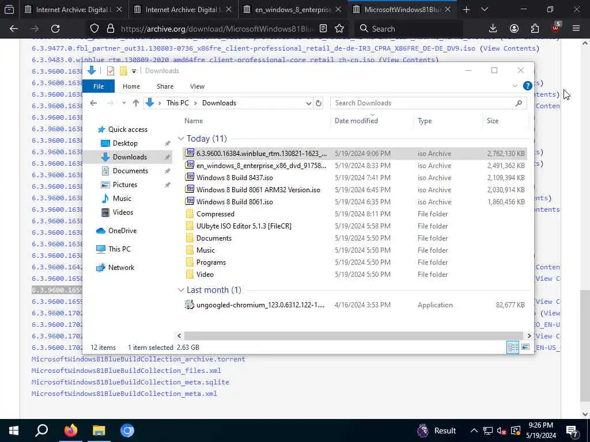Open Firefox downloads panel

coord(493,29)
